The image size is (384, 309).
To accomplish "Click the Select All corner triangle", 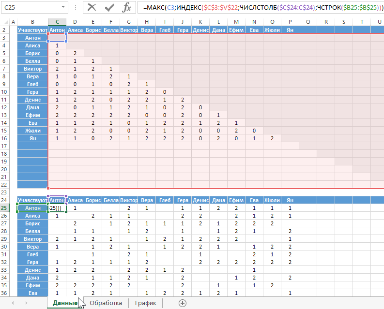I will tap(4, 22).
